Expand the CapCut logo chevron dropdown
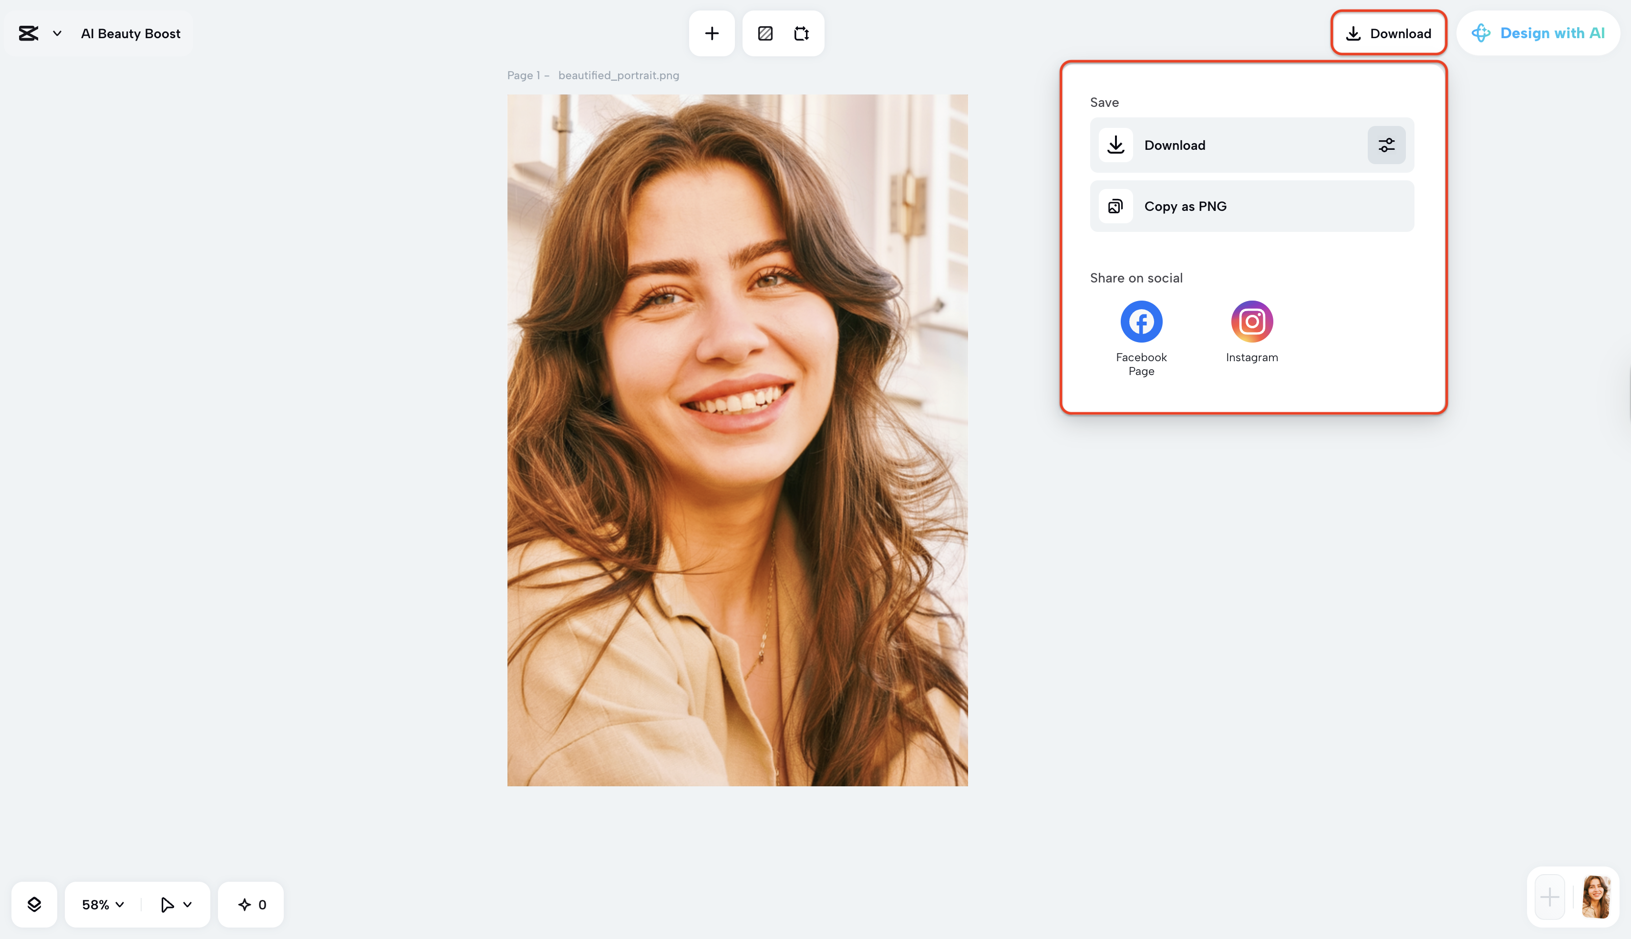 tap(57, 33)
